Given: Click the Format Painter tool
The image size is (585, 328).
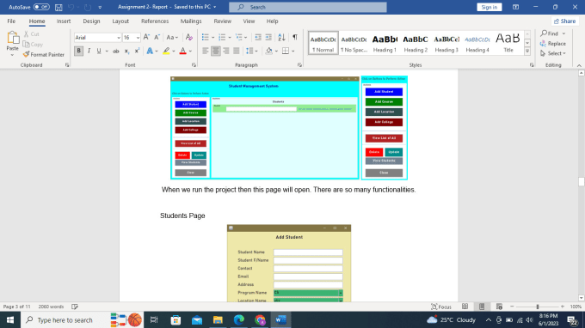Looking at the screenshot, I should 44,54.
